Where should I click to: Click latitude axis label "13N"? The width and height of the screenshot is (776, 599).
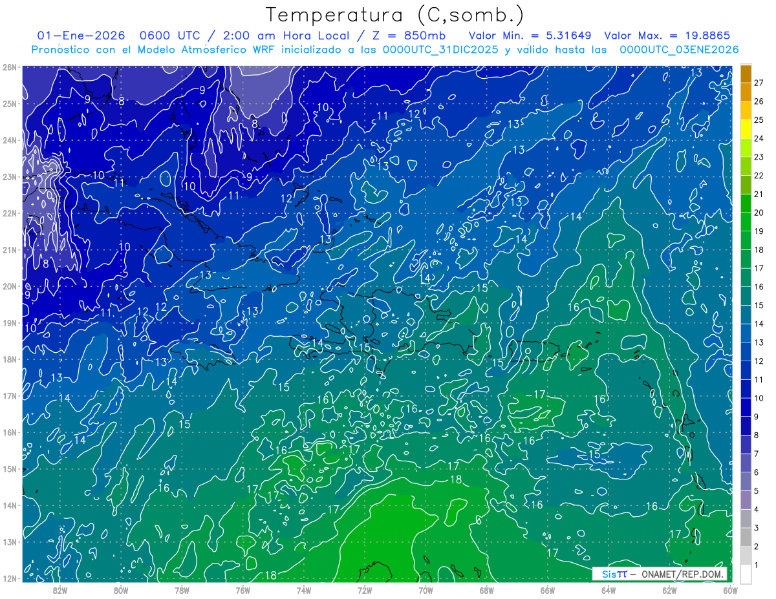click(9, 542)
